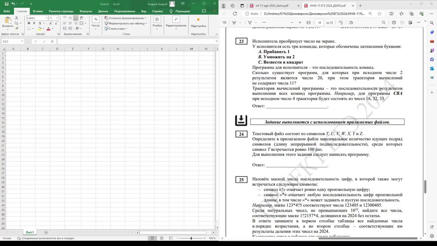
Task: Switch to Page Break Preview in status bar
Action: coord(170,238)
